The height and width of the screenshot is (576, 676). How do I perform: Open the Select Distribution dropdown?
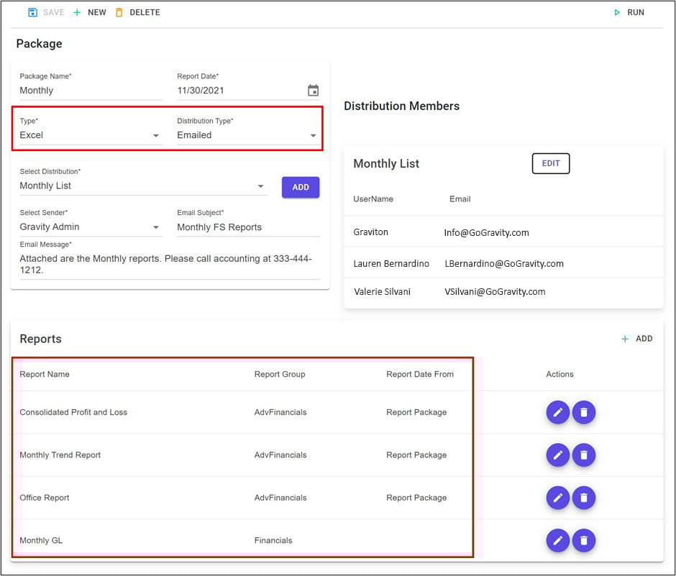point(142,186)
